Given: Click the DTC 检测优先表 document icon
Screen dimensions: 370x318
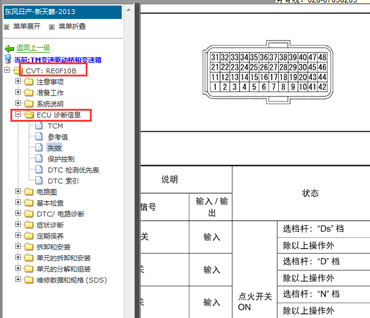Looking at the screenshot, I should tap(39, 169).
